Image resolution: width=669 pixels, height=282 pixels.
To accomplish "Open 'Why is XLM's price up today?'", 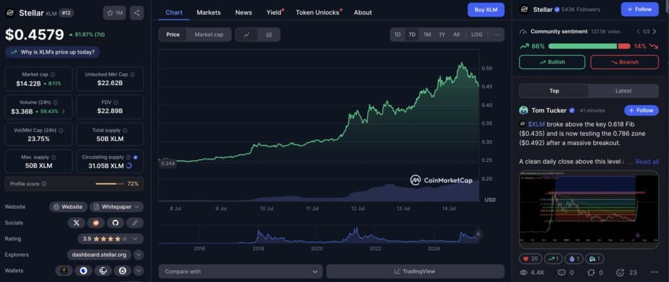I will click(53, 52).
